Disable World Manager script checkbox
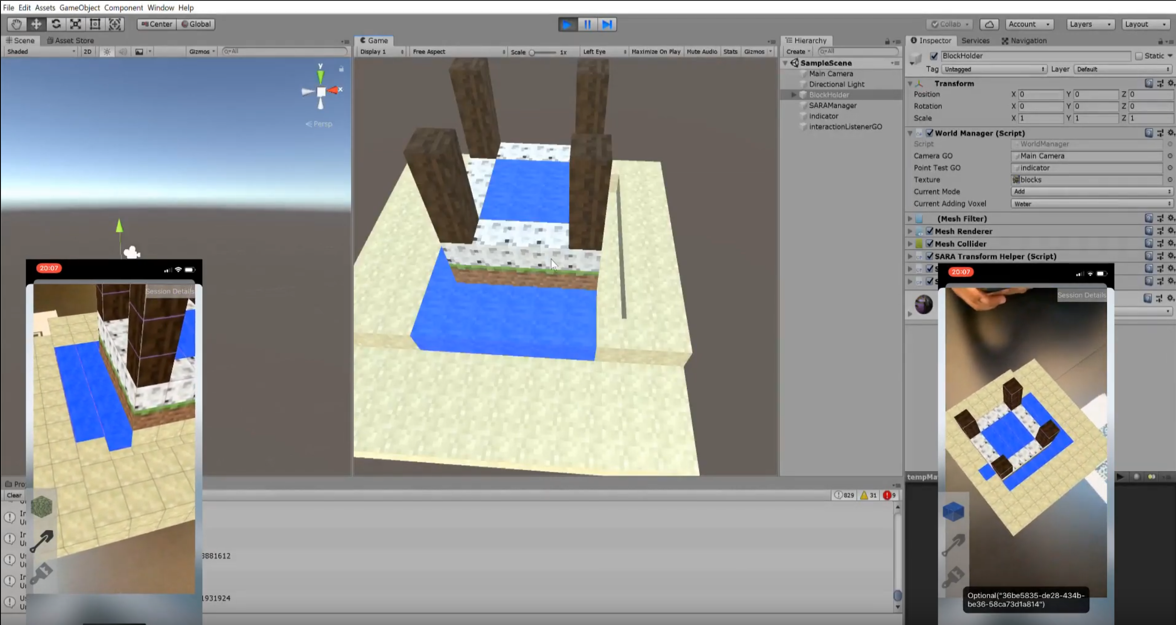This screenshot has width=1176, height=625. tap(929, 133)
